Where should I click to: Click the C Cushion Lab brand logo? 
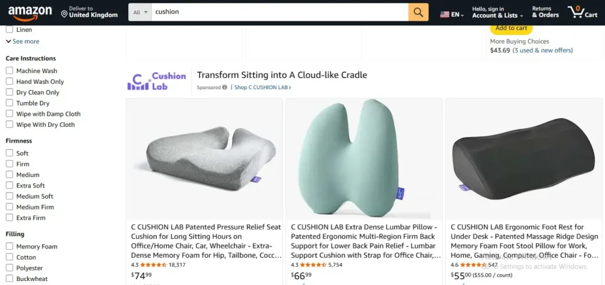(x=157, y=81)
